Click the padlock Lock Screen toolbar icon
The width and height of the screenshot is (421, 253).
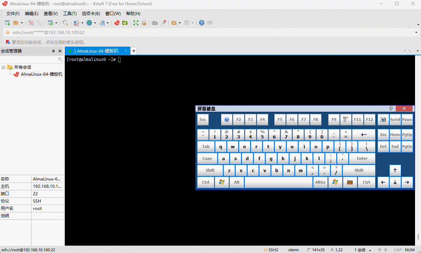(x=144, y=23)
